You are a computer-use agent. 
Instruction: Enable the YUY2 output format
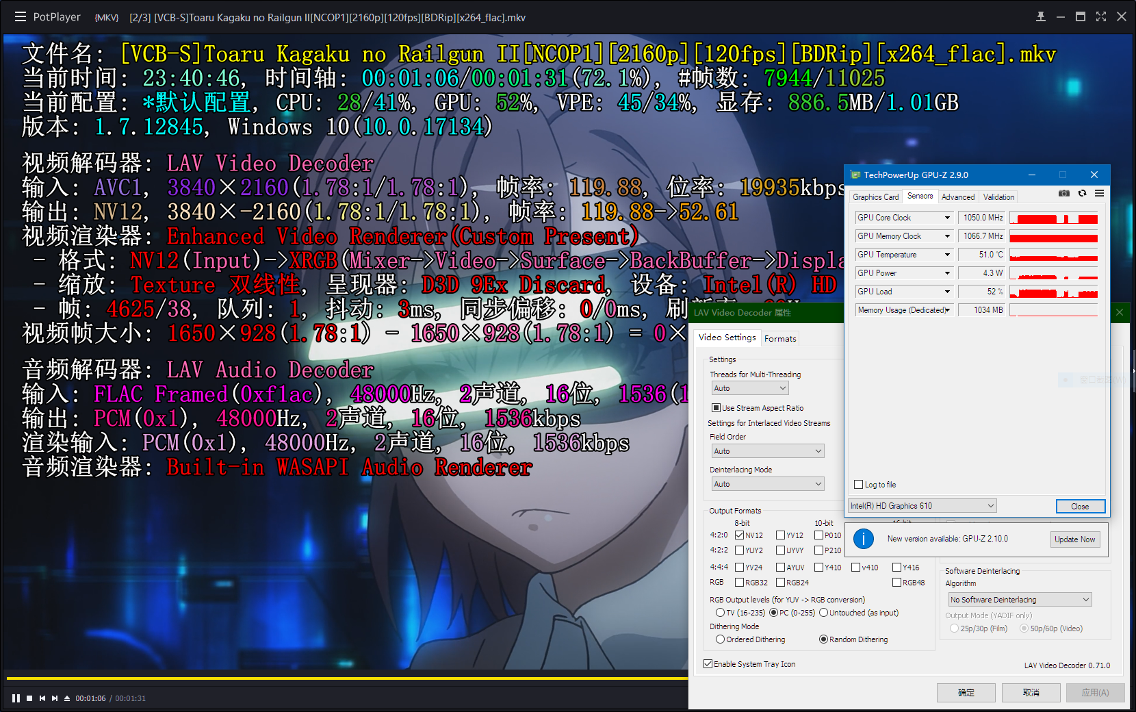[740, 550]
